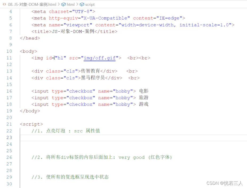247x188 pixels.
Task: Follow the img/off.gif link
Action: click(100, 58)
